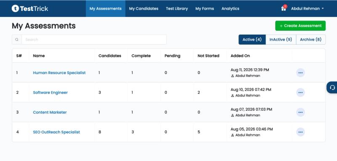The image size is (337, 161).
Task: Open actions menu for SEO OutReach Specialist
Action: pyautogui.click(x=300, y=132)
